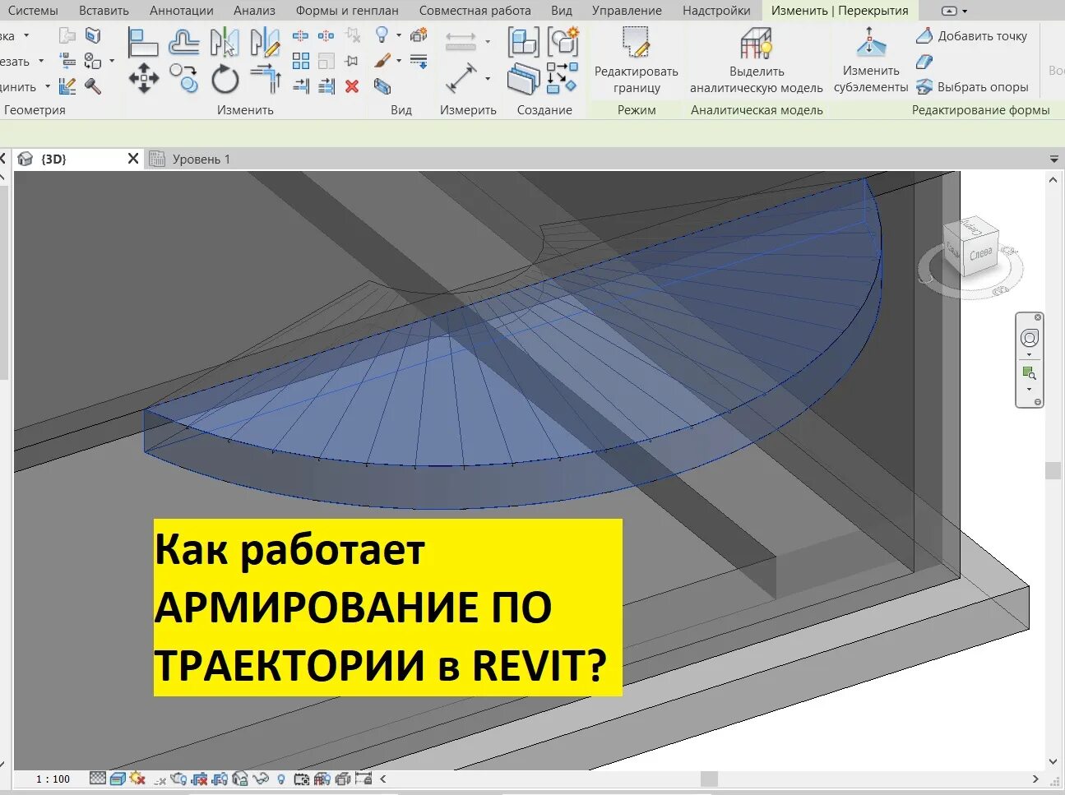Open the Paint tool dropdown arrow

coord(399,61)
